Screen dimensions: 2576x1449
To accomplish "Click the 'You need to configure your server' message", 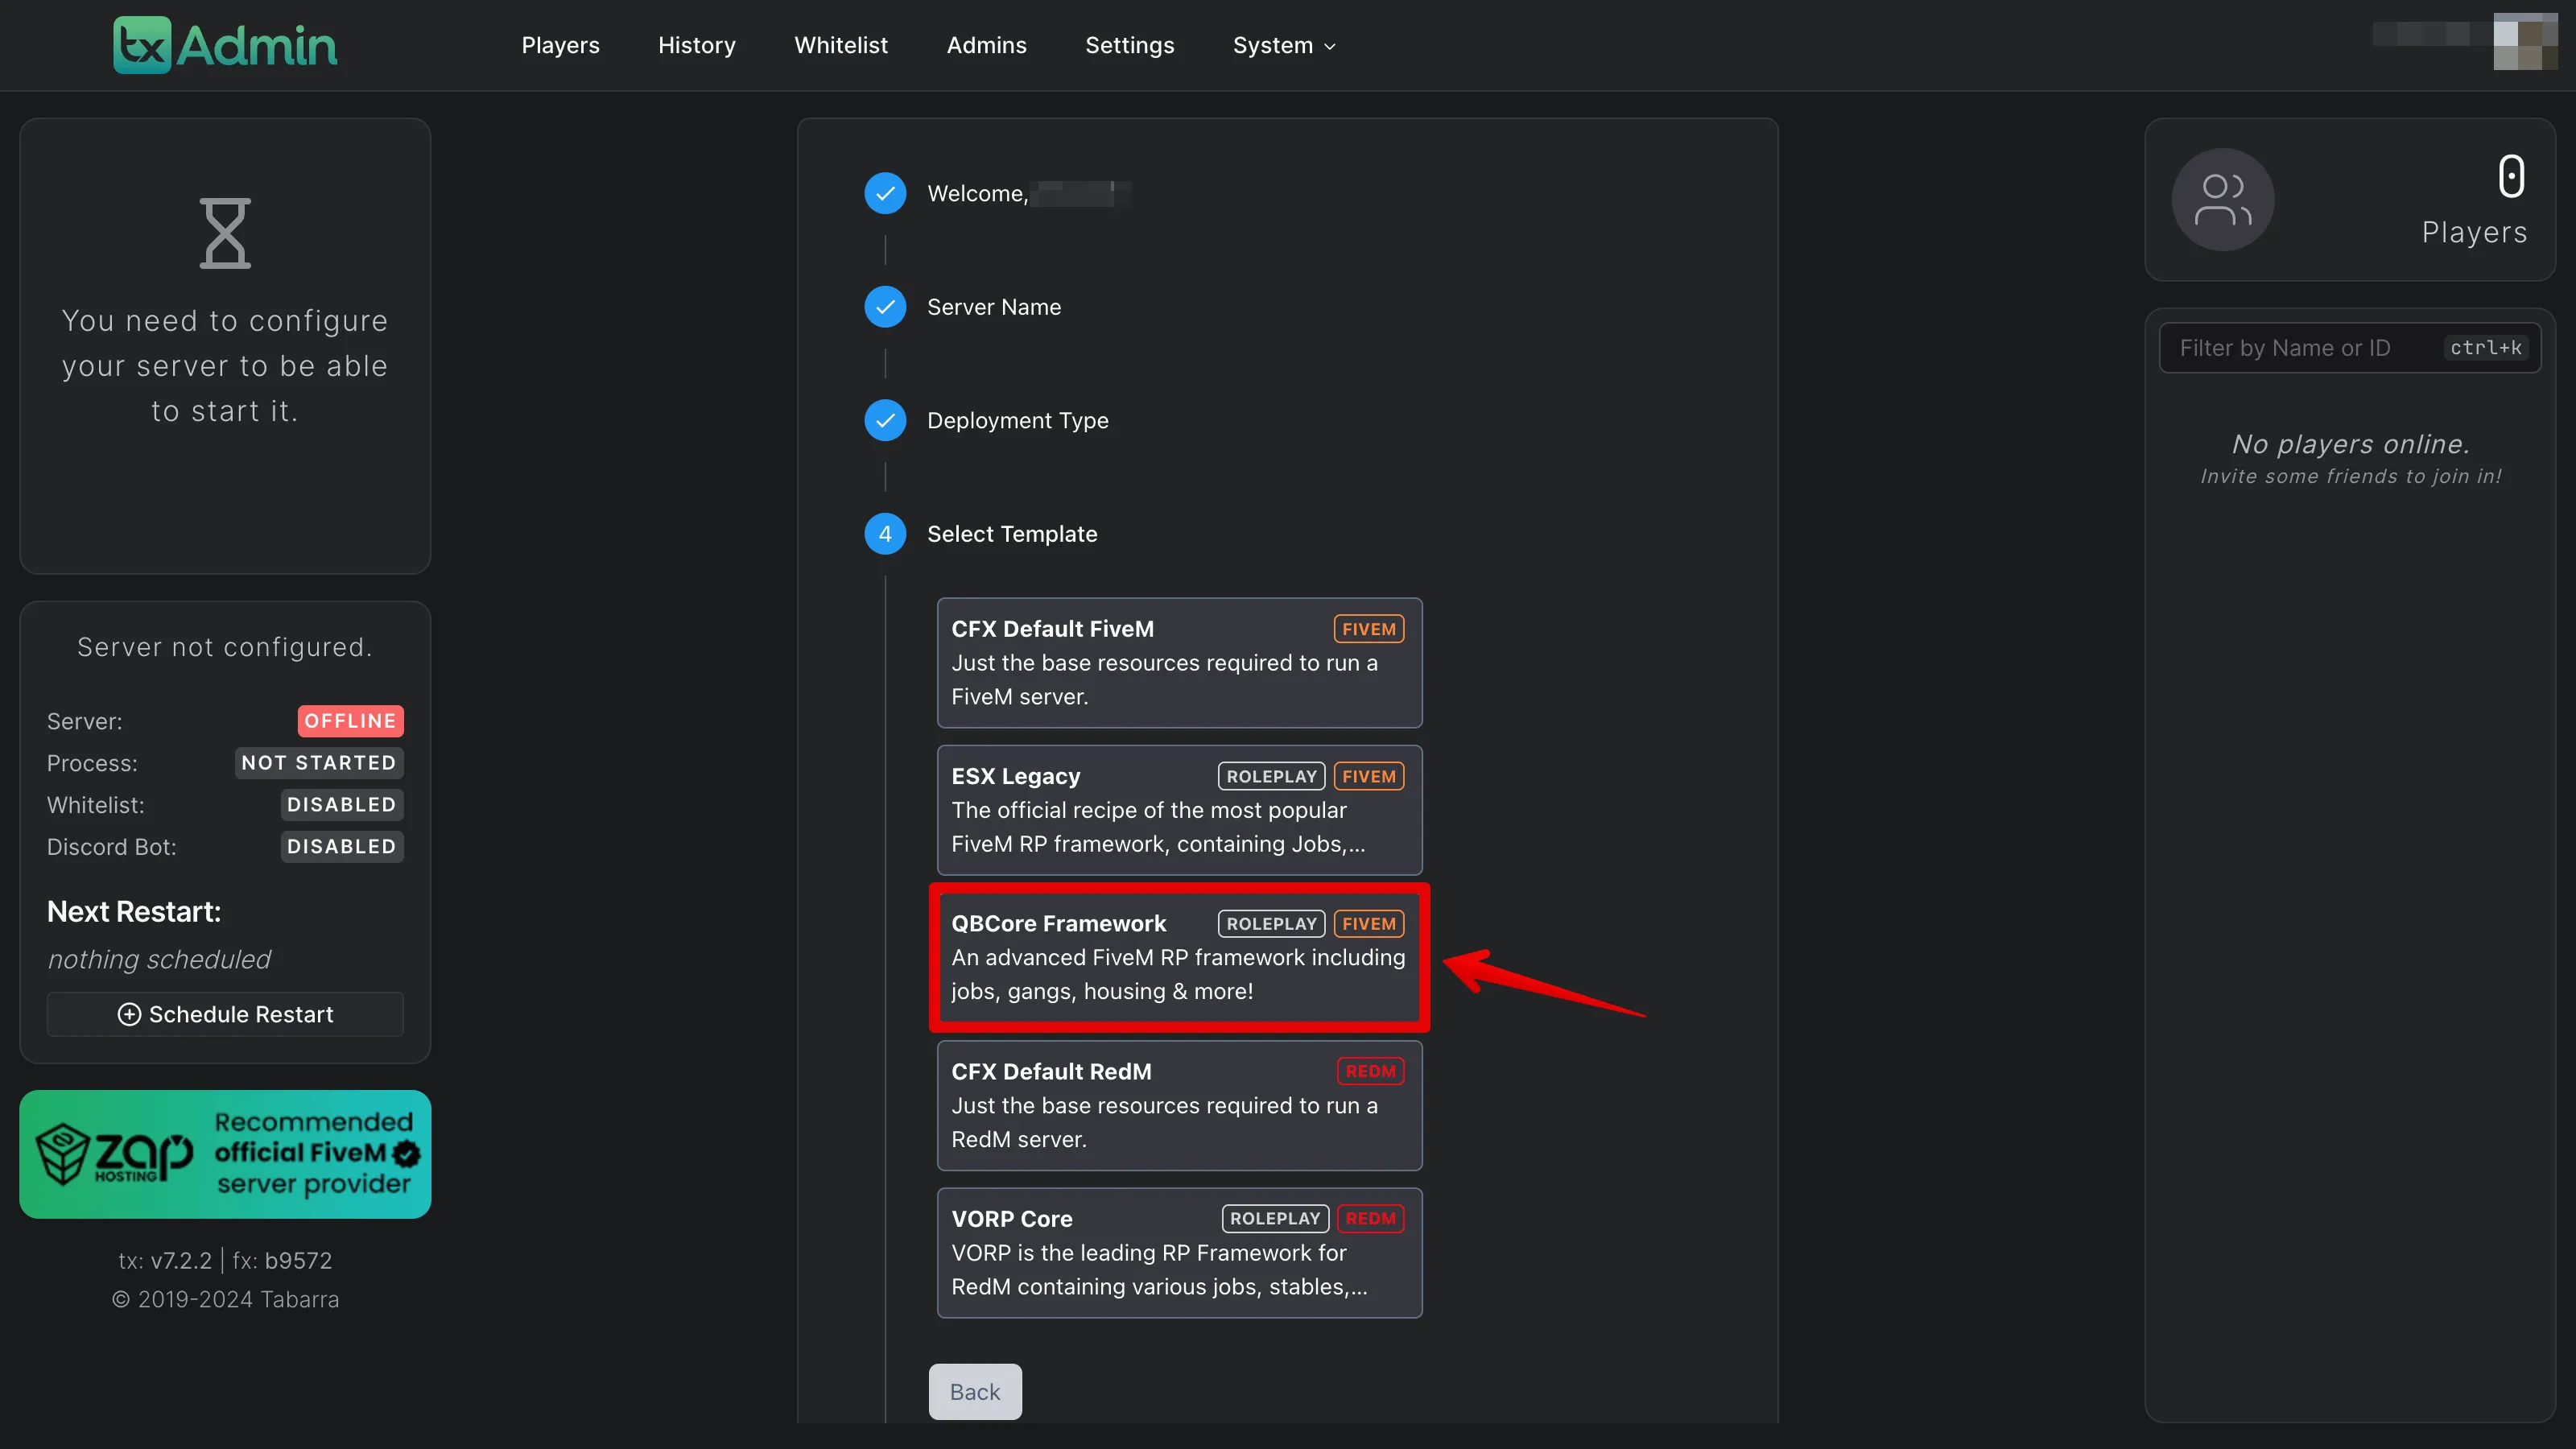I will click(225, 366).
